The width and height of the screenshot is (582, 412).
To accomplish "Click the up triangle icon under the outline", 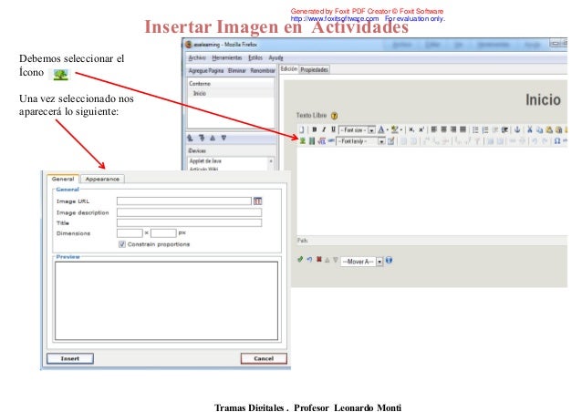I will coord(213,138).
